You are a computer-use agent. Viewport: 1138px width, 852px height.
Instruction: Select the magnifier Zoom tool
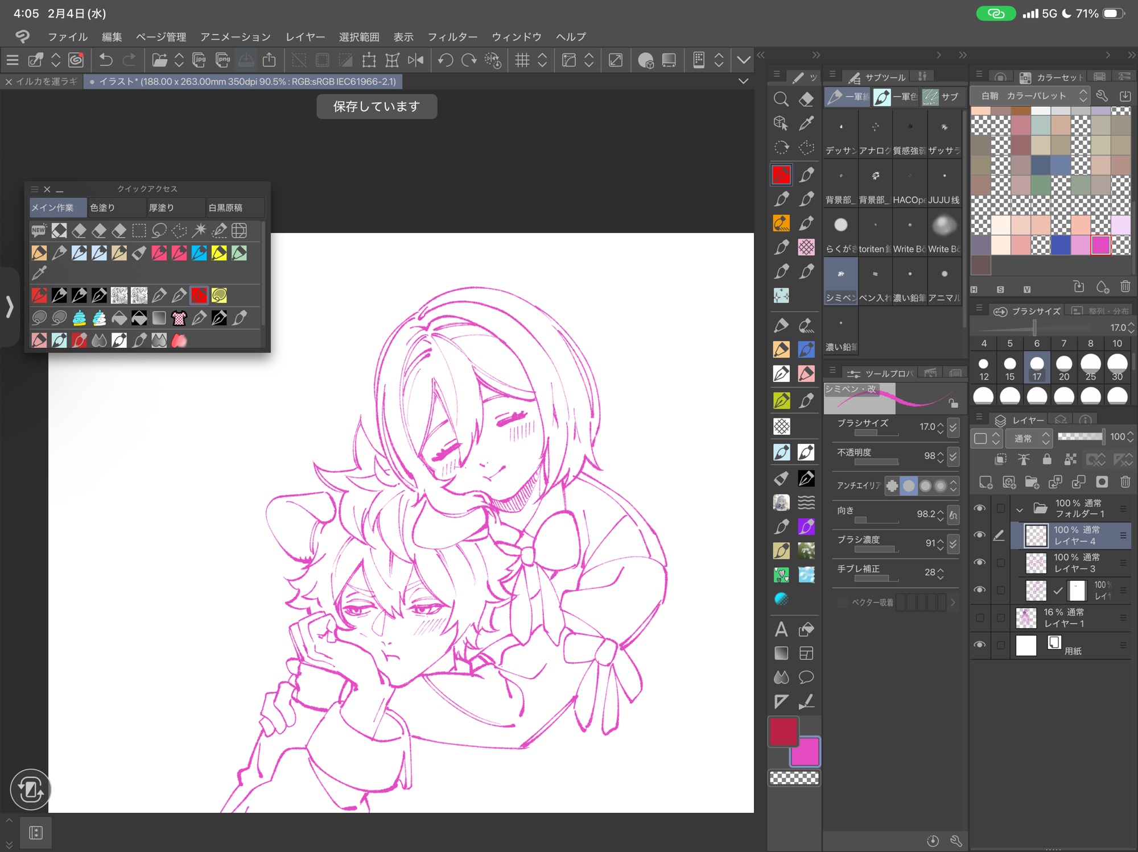(781, 99)
